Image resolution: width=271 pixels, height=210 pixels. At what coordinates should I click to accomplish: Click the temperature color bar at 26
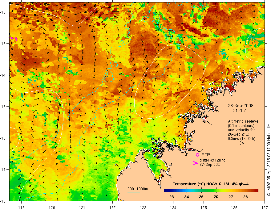216,191
